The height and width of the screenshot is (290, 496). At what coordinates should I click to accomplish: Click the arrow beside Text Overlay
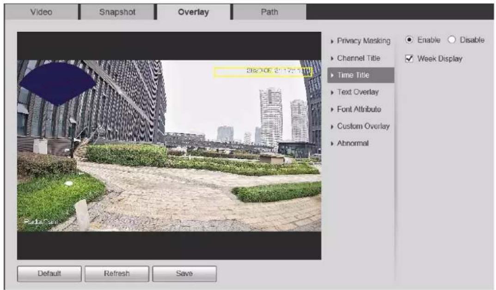coord(332,92)
